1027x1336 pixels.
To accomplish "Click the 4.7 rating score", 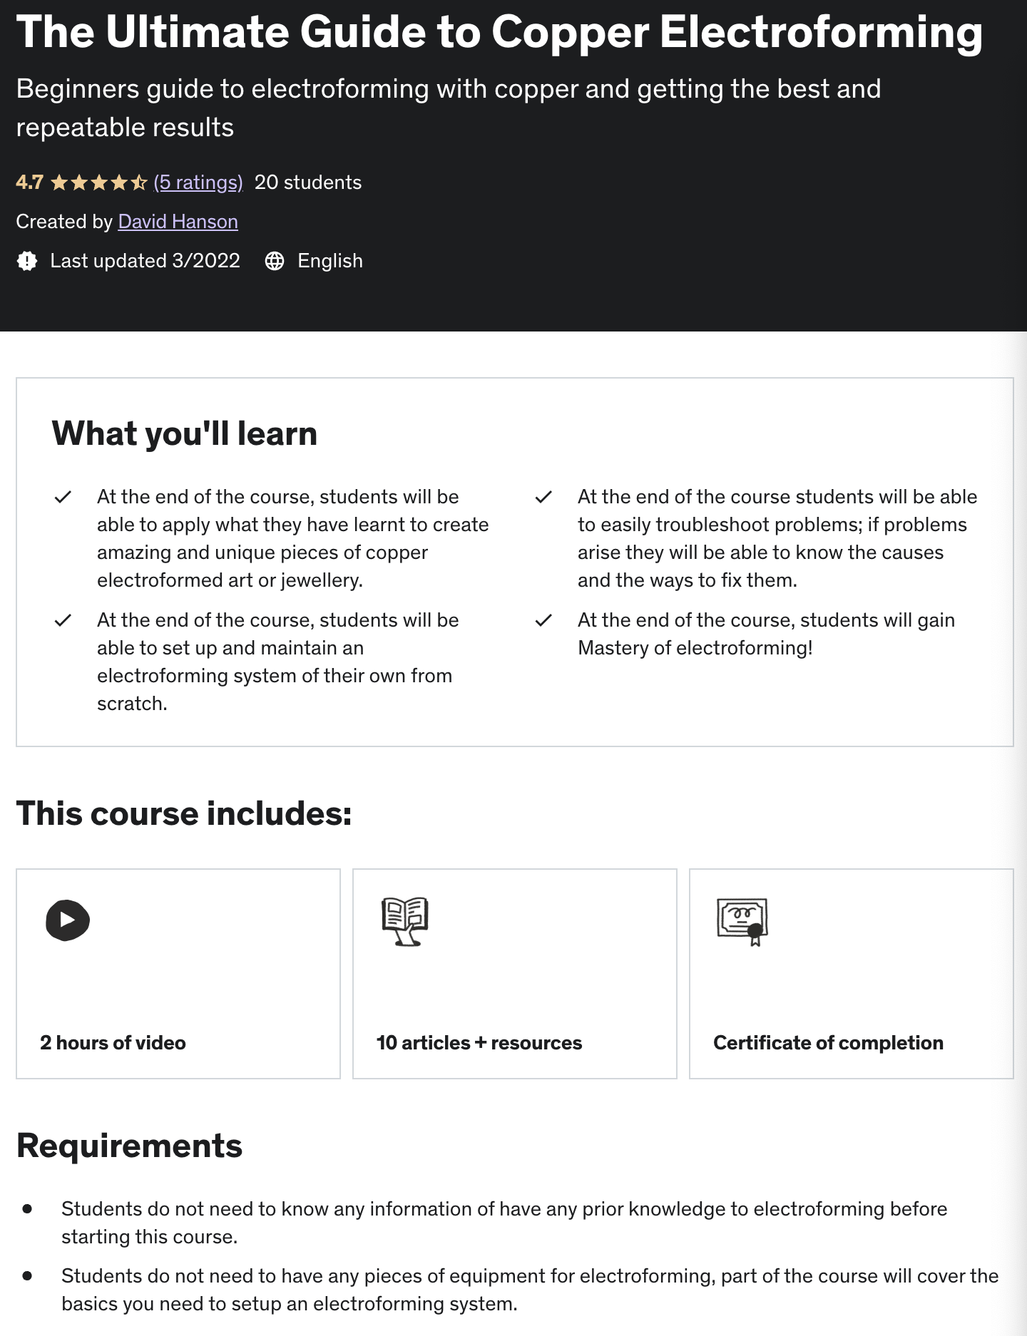I will pyautogui.click(x=29, y=183).
